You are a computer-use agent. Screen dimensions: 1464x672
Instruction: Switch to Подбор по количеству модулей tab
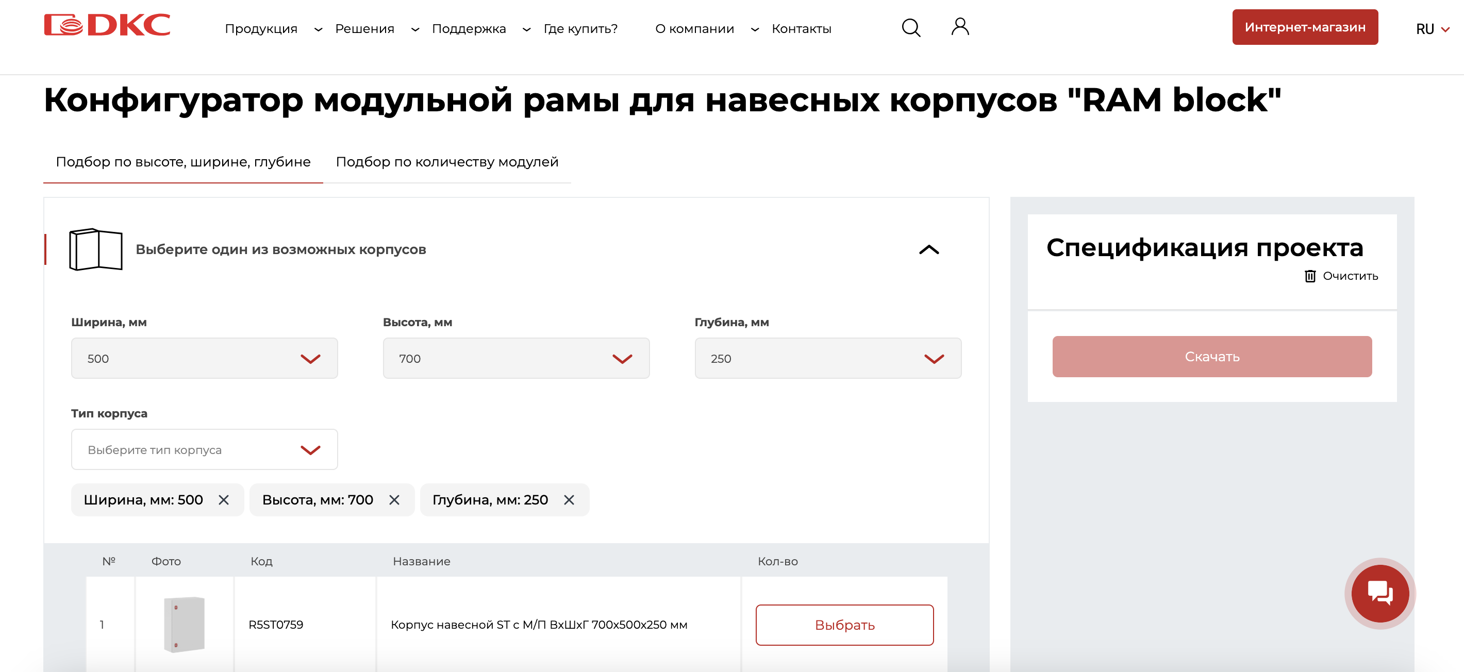pyautogui.click(x=447, y=162)
